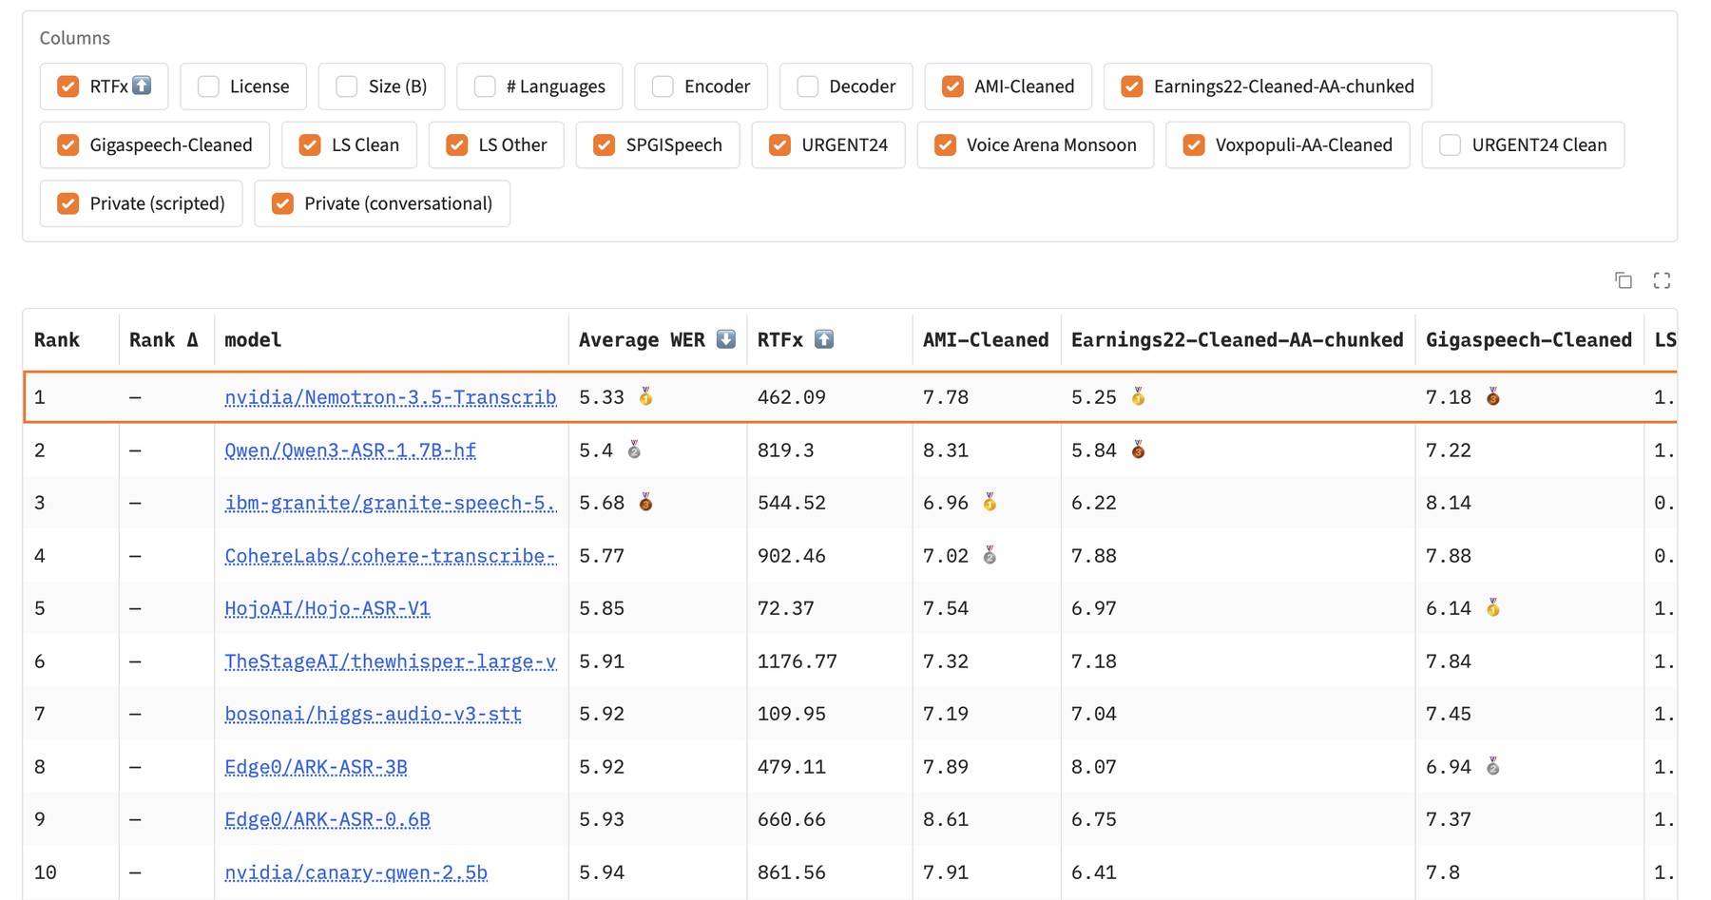Sort by the AMI-Cleaned column header
This screenshot has width=1711, height=900.
pyautogui.click(x=986, y=339)
